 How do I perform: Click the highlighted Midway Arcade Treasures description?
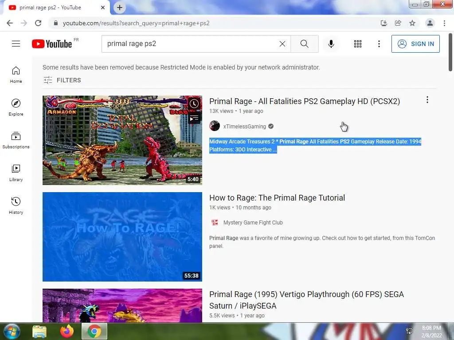[315, 145]
